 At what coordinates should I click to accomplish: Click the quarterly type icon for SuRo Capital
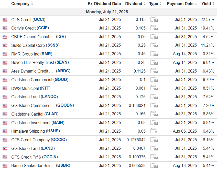point(154,45)
